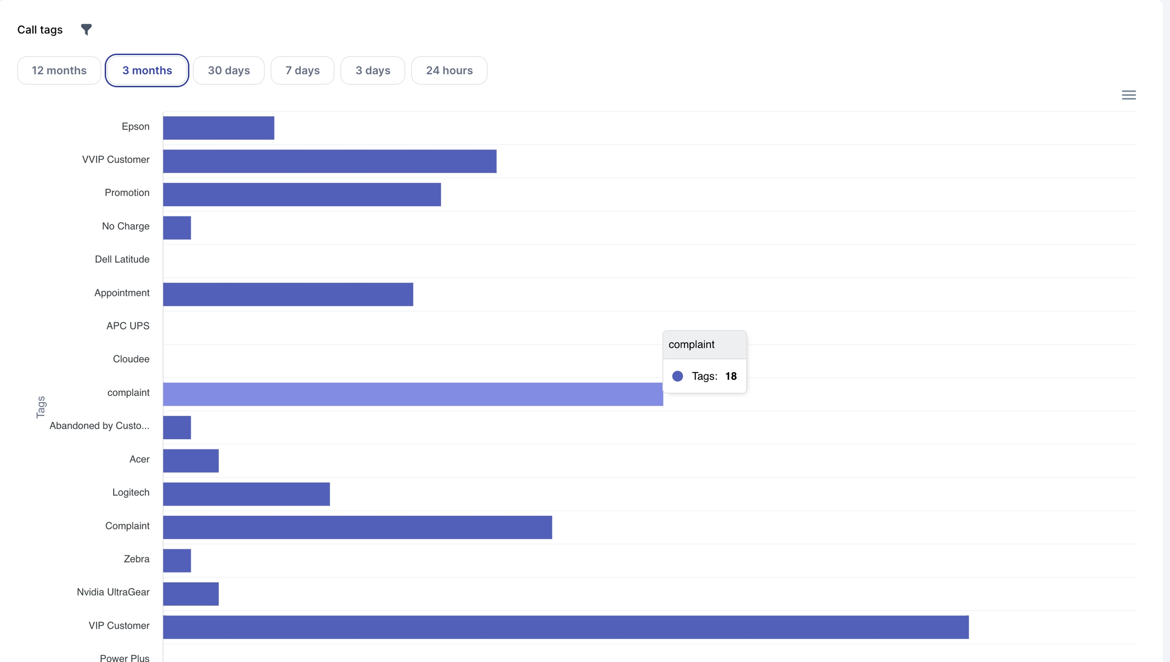Image resolution: width=1170 pixels, height=662 pixels.
Task: Switch to the 30 days range
Action: coord(229,71)
